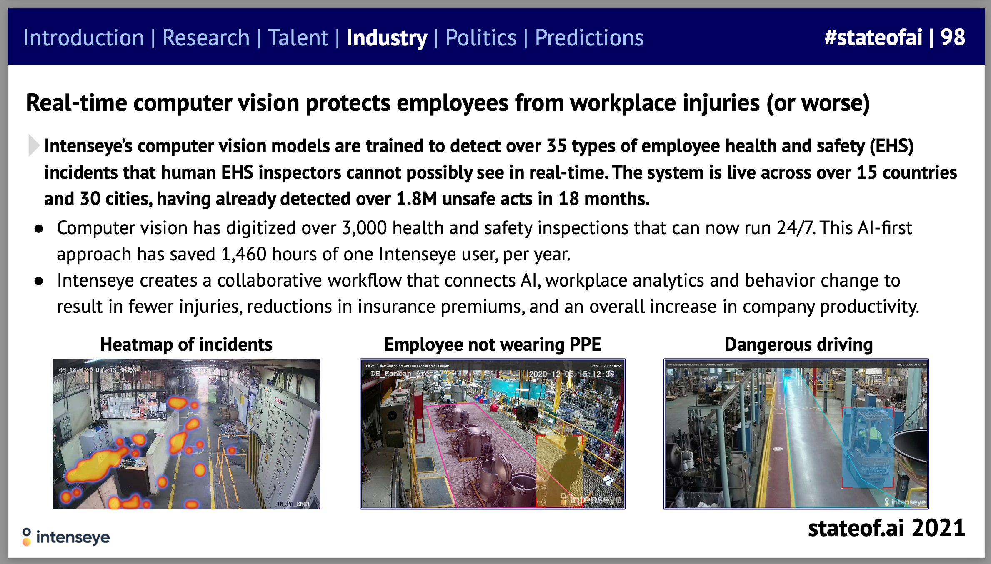The width and height of the screenshot is (991, 564).
Task: Click the Heatmap of incidents caption
Action: (x=186, y=344)
